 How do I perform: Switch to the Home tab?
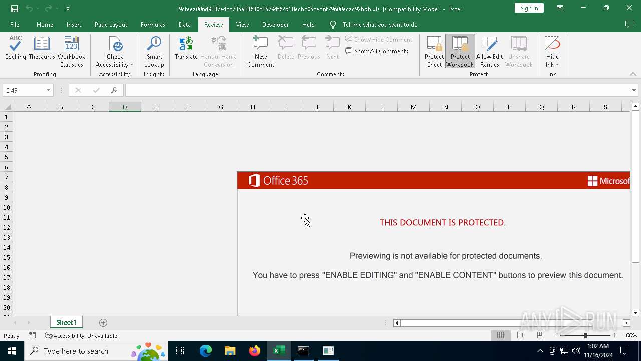pos(45,25)
